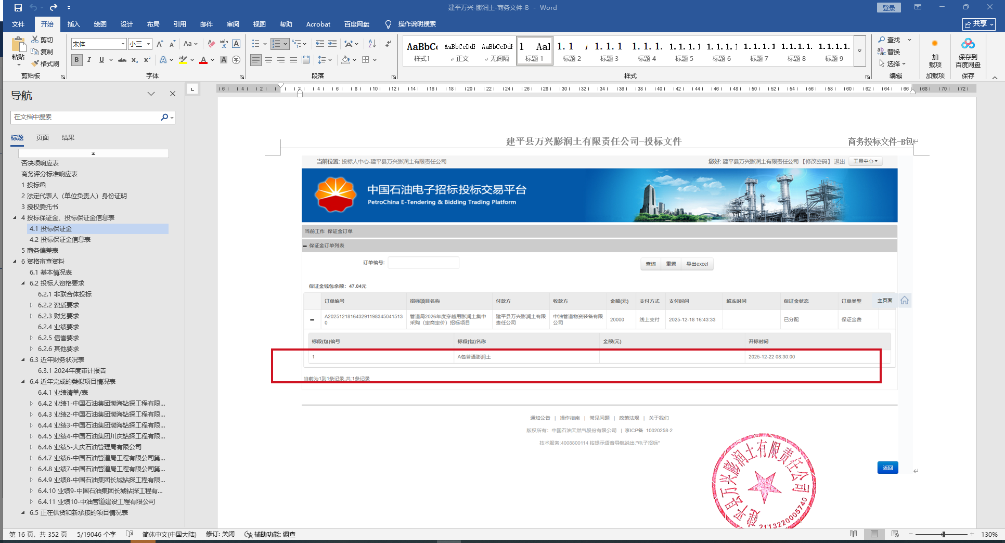Toggle superscript formatting
This screenshot has height=543, width=1005.
pyautogui.click(x=147, y=60)
